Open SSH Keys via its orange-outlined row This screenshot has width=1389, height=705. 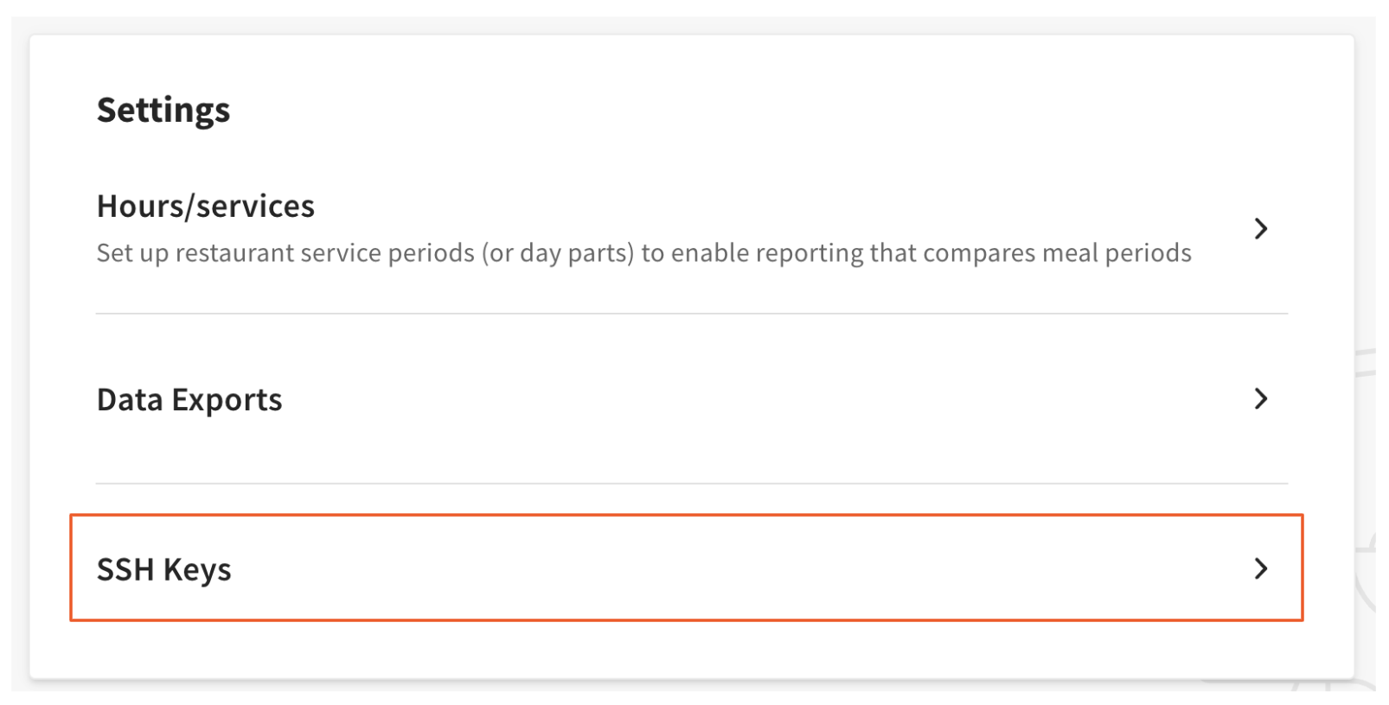click(x=683, y=568)
